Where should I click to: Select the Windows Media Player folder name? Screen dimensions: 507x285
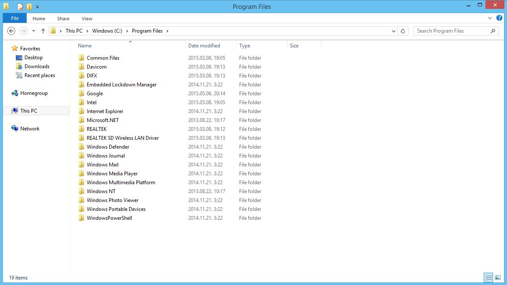[x=112, y=174]
